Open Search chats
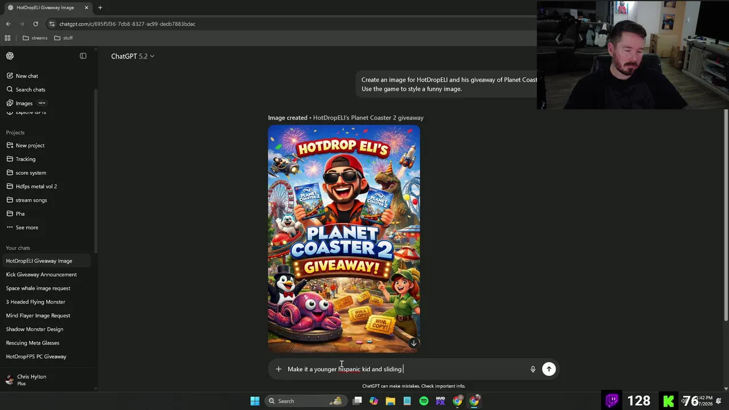 (x=30, y=89)
